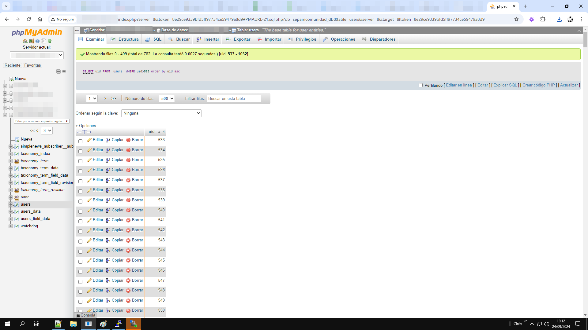
Task: Click the Explicar SQL link
Action: click(505, 85)
